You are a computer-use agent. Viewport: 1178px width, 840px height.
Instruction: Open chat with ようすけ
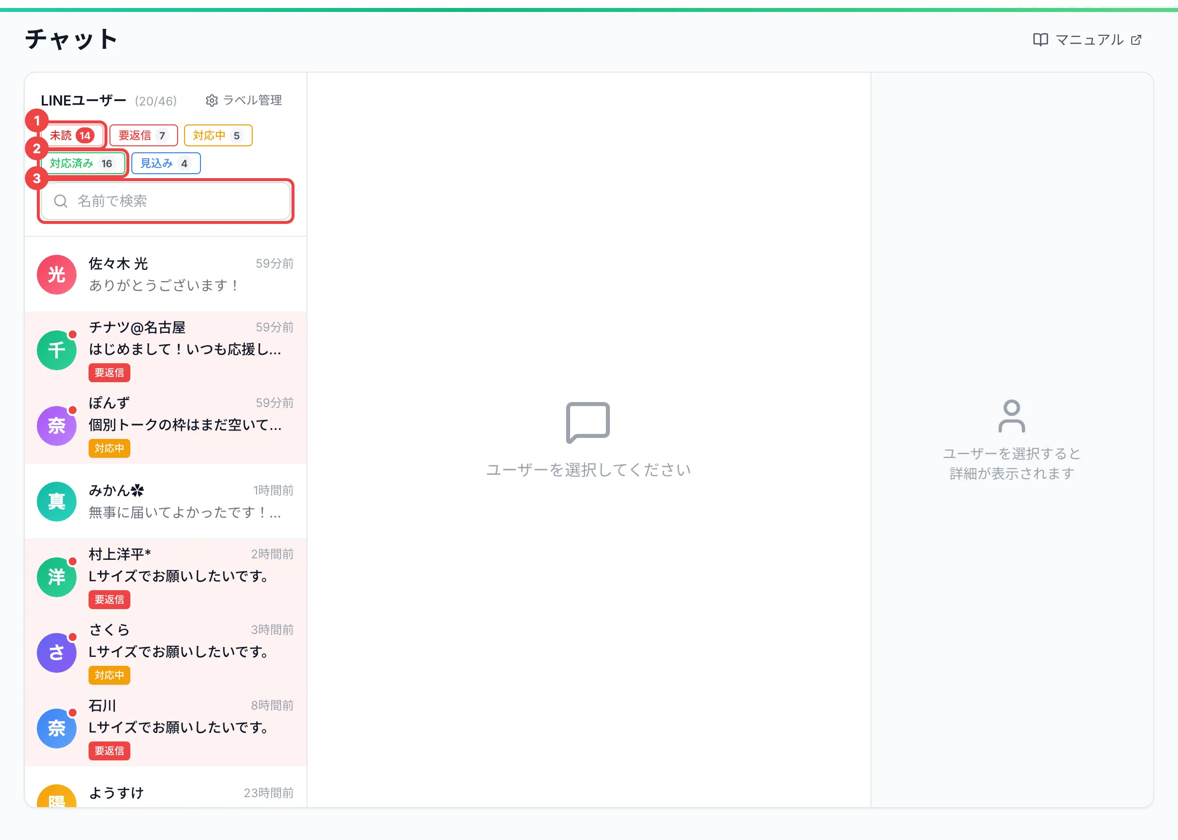click(166, 787)
